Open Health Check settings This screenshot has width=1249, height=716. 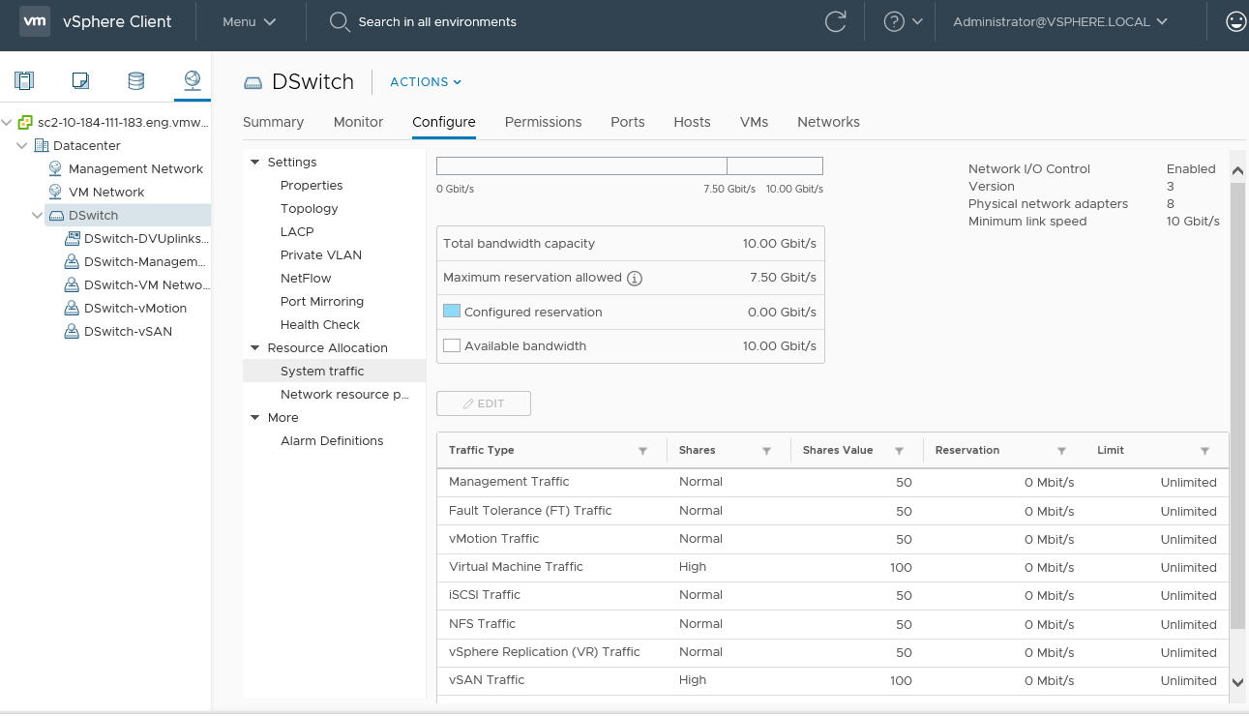click(x=320, y=325)
